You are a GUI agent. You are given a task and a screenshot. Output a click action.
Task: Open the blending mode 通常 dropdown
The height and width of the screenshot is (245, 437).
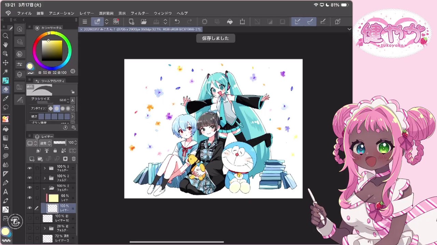coord(45,143)
